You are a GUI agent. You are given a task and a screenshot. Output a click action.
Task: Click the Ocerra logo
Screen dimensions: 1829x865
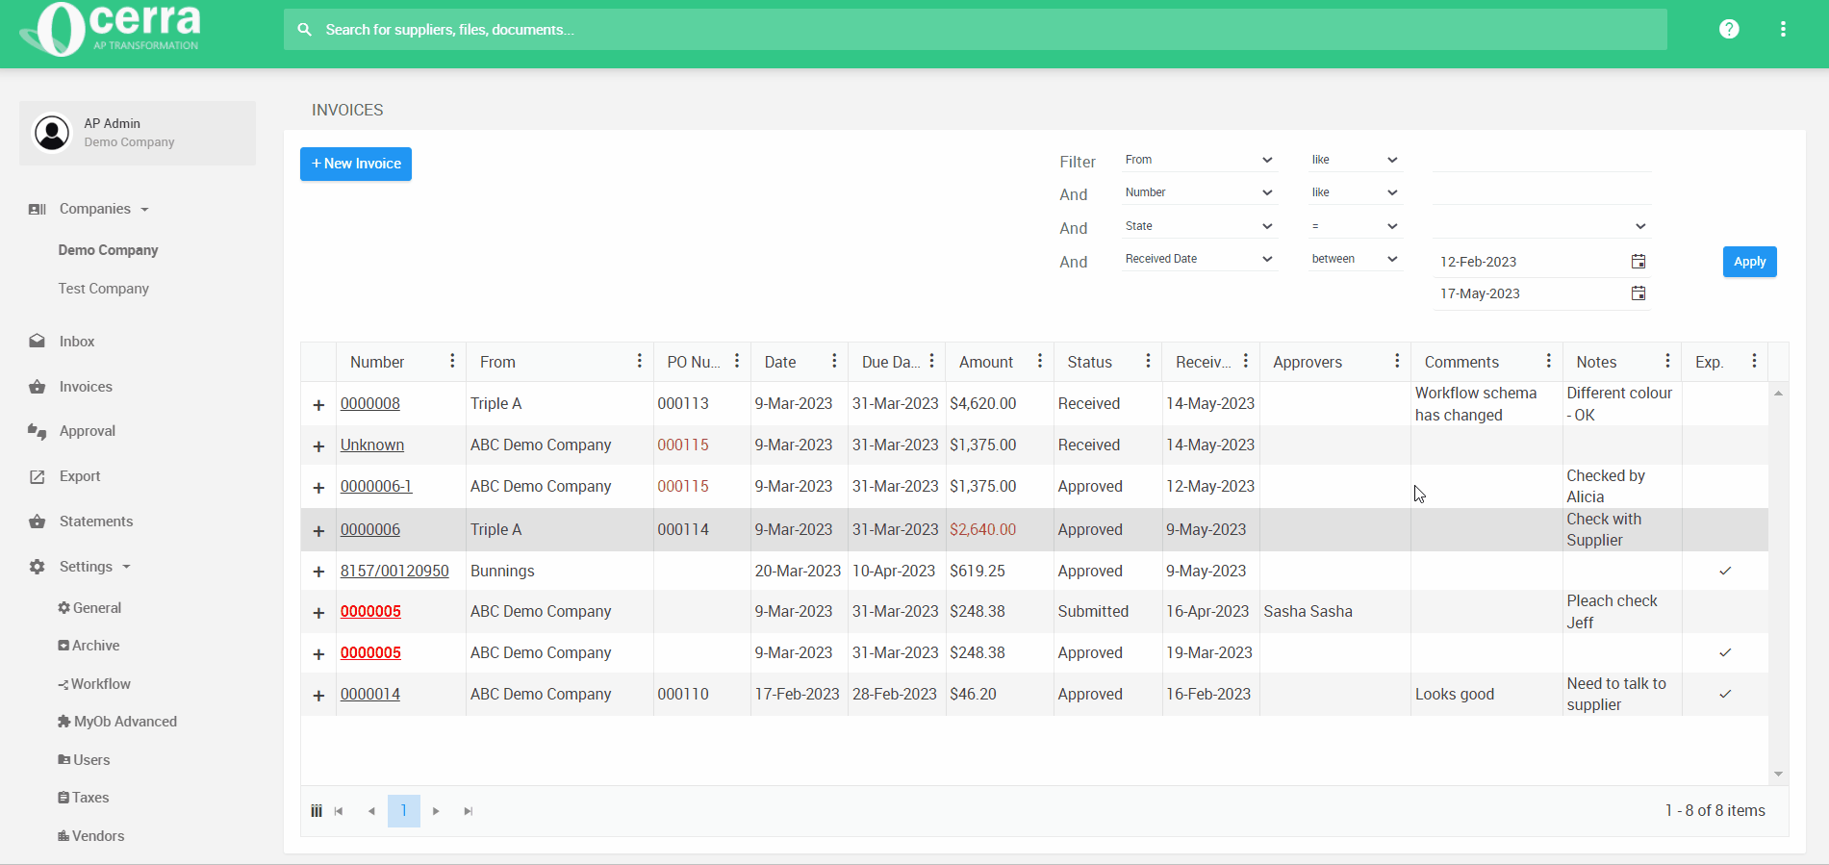[x=111, y=29]
